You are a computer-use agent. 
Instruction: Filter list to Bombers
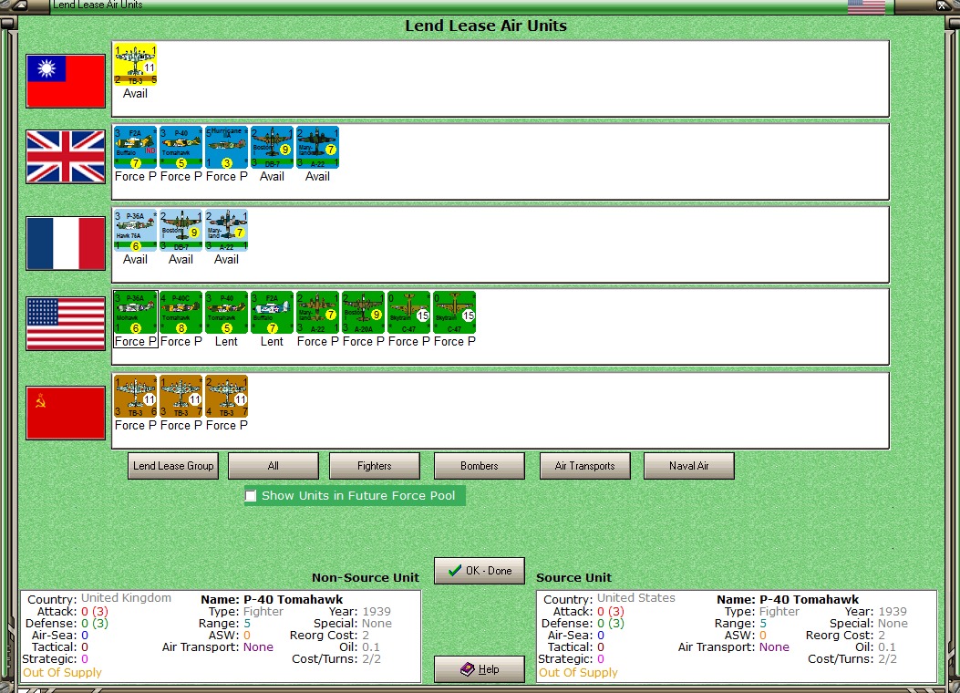(x=480, y=466)
